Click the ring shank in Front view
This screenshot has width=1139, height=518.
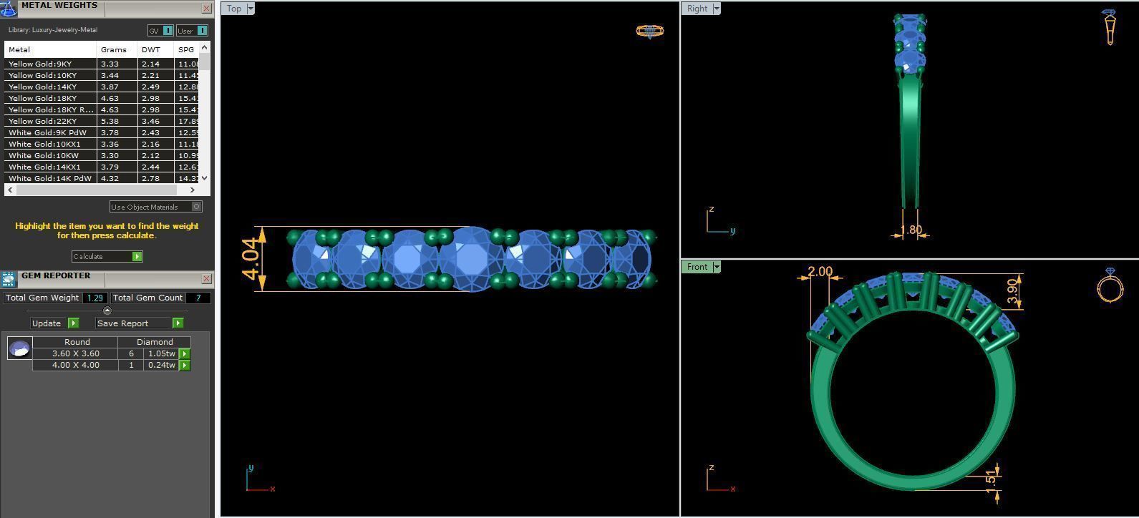click(x=914, y=479)
